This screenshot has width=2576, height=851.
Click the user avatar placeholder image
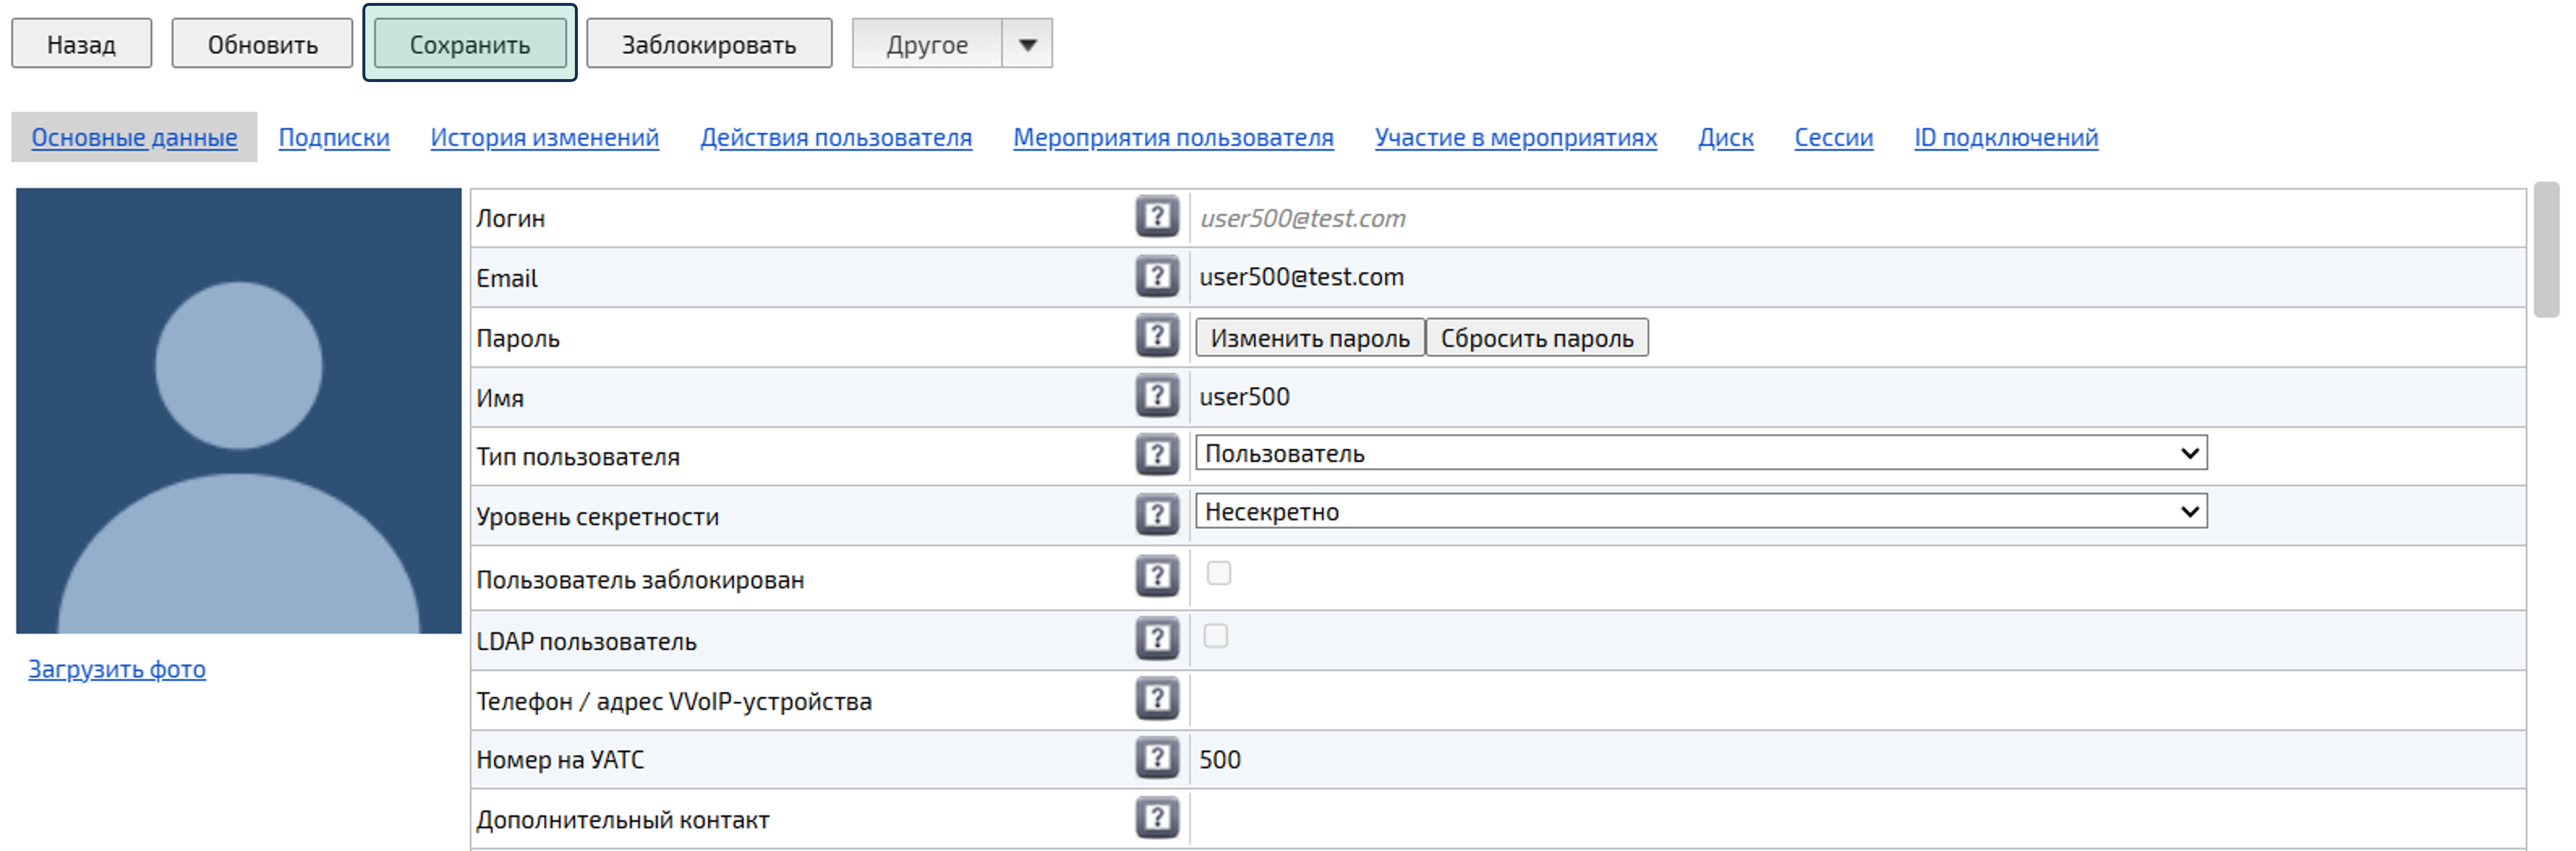point(238,410)
